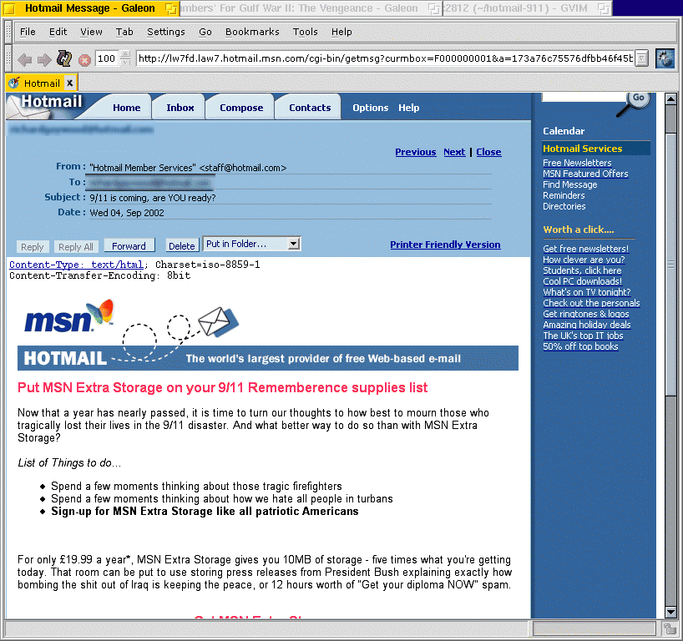The width and height of the screenshot is (683, 641).
Task: Switch to the Inbox tab
Action: pyautogui.click(x=180, y=108)
